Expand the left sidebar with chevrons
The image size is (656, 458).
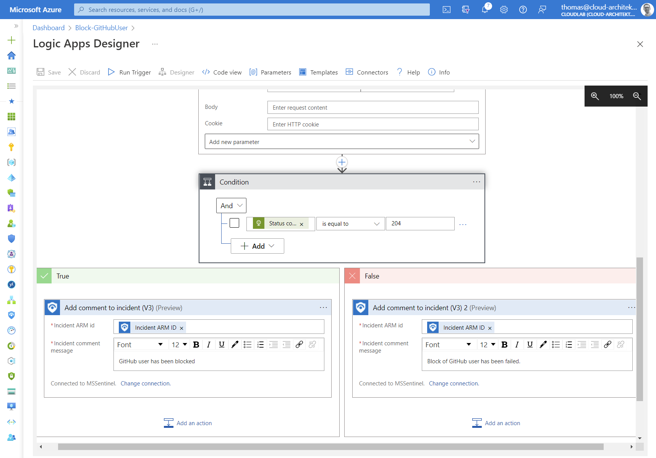16,26
